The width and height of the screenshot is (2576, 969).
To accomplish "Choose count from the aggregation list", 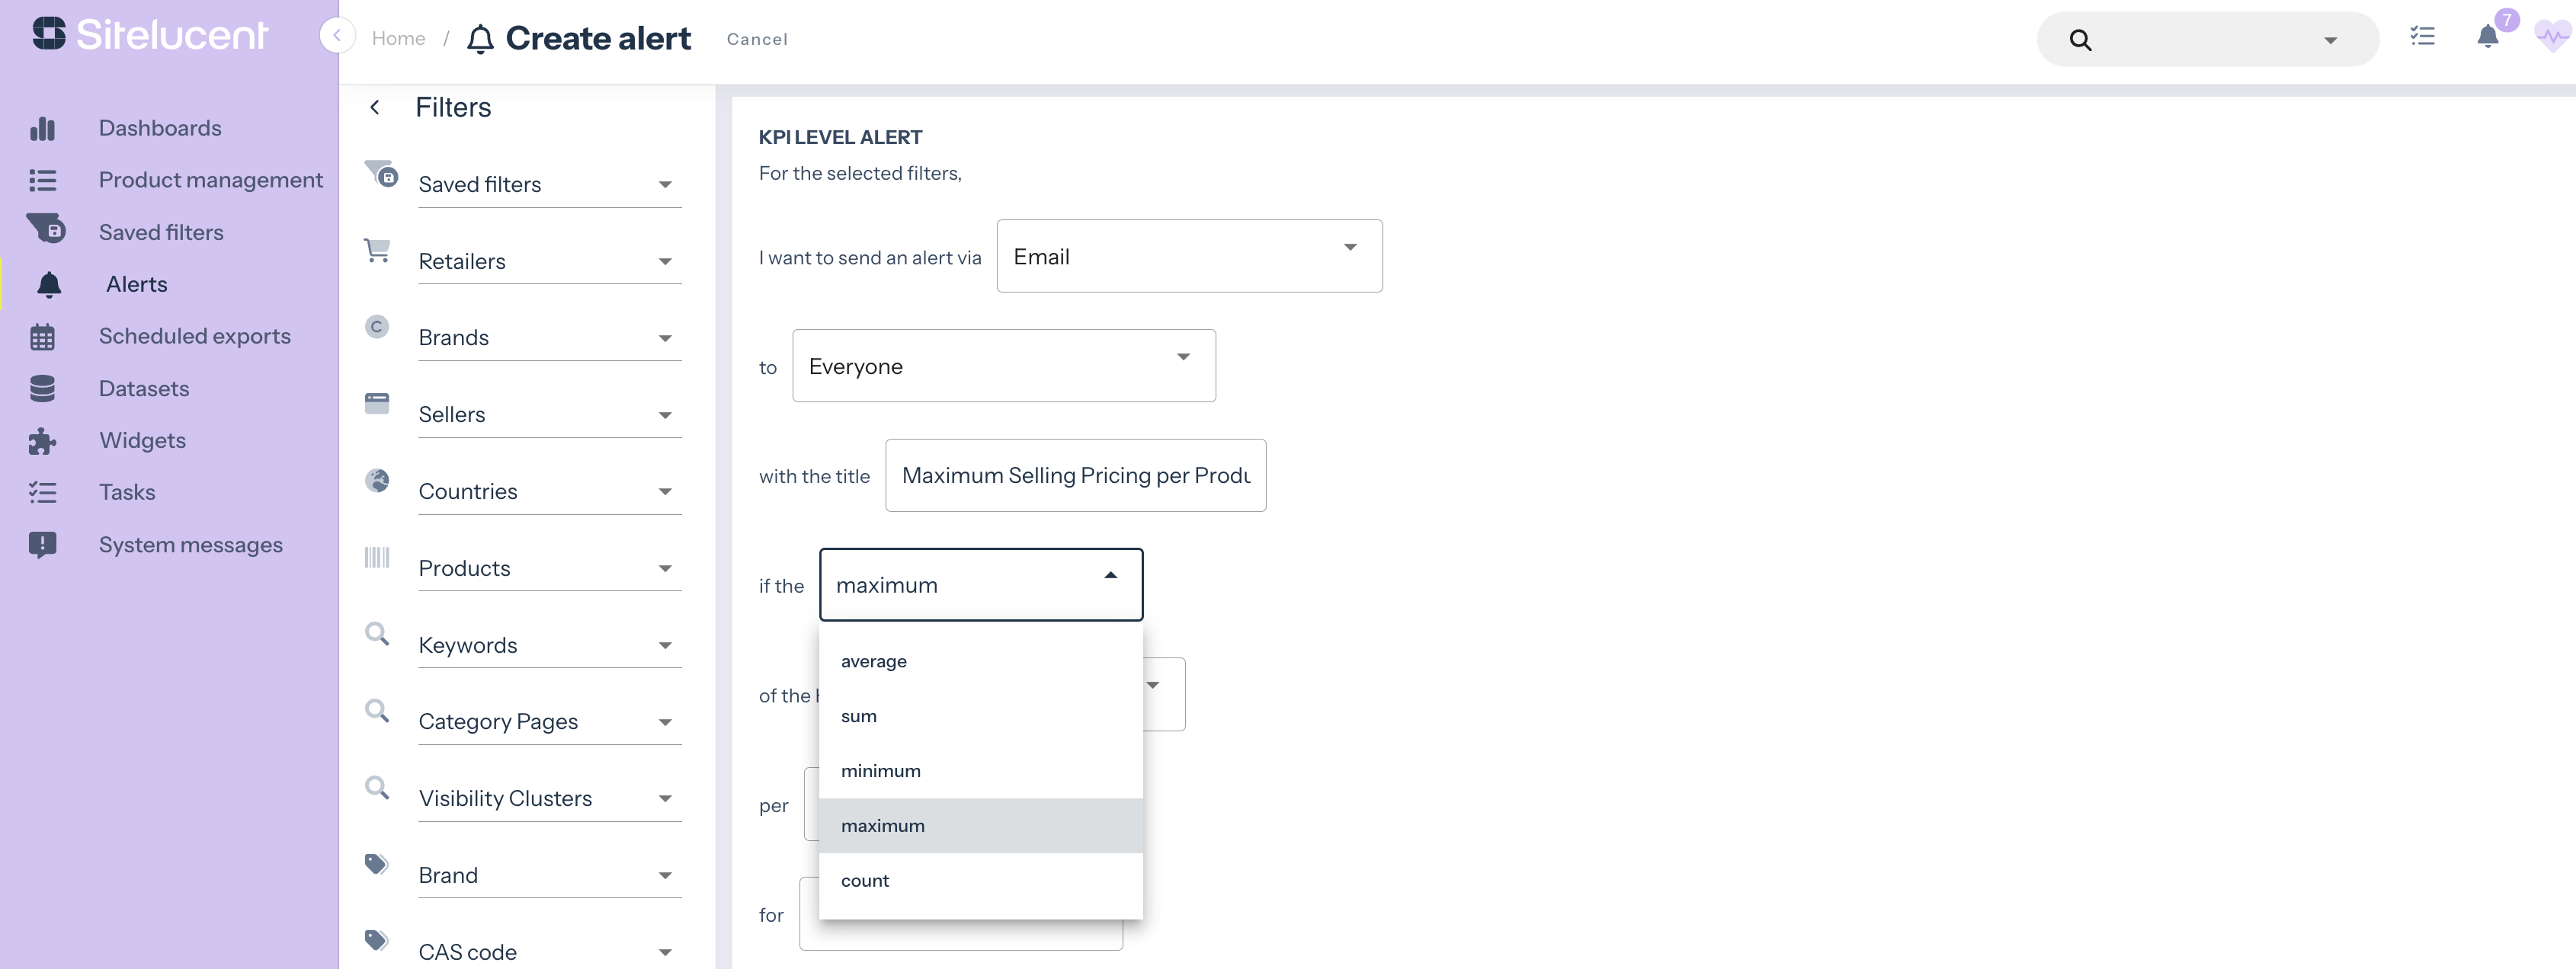I will point(865,881).
